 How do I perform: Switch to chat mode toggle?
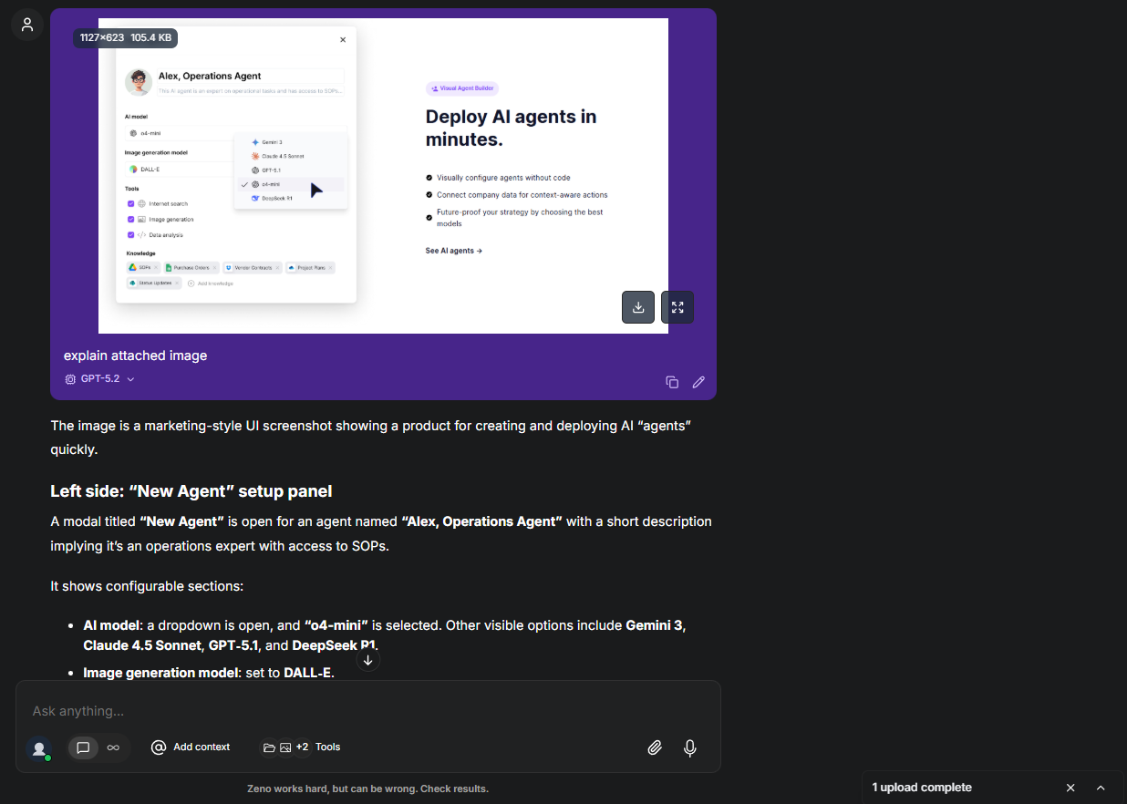pyautogui.click(x=83, y=747)
